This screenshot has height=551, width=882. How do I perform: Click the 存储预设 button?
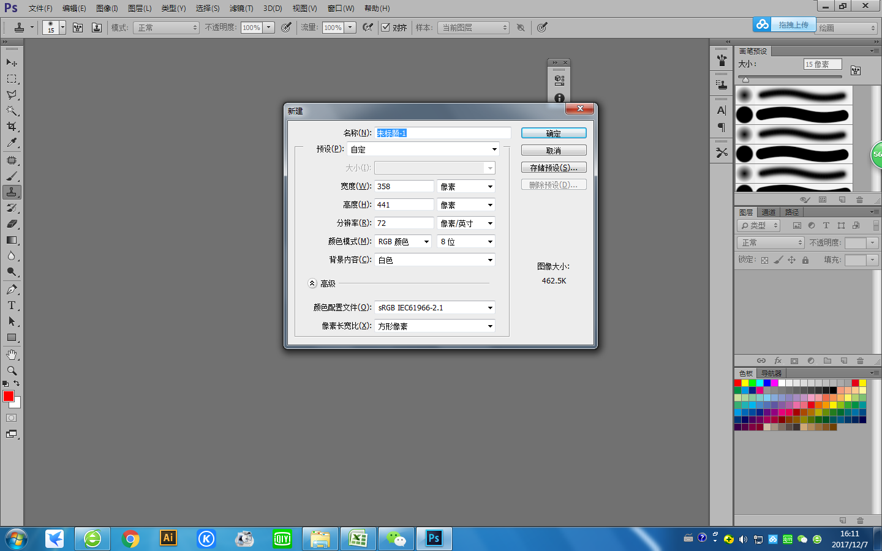(x=553, y=167)
